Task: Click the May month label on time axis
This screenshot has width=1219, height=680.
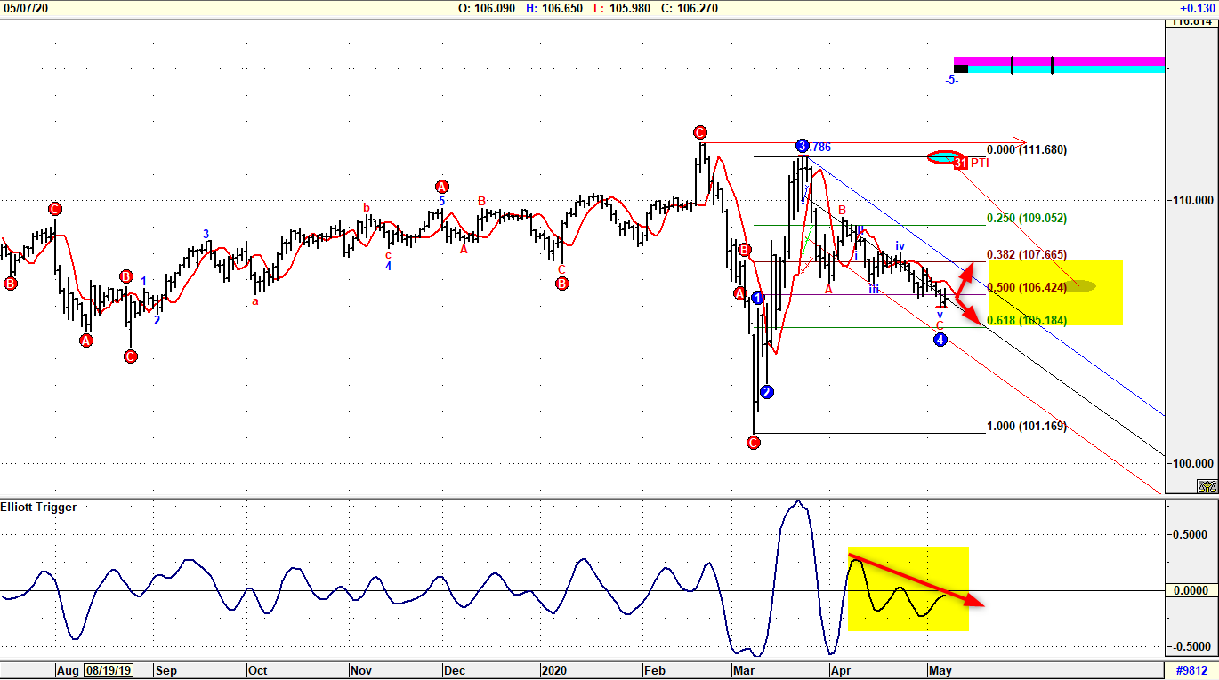Action: tap(940, 670)
